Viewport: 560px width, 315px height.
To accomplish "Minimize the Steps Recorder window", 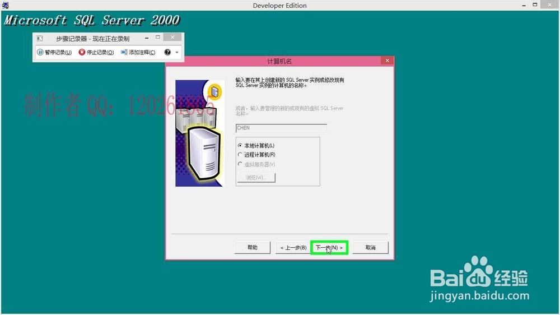I will [147, 38].
